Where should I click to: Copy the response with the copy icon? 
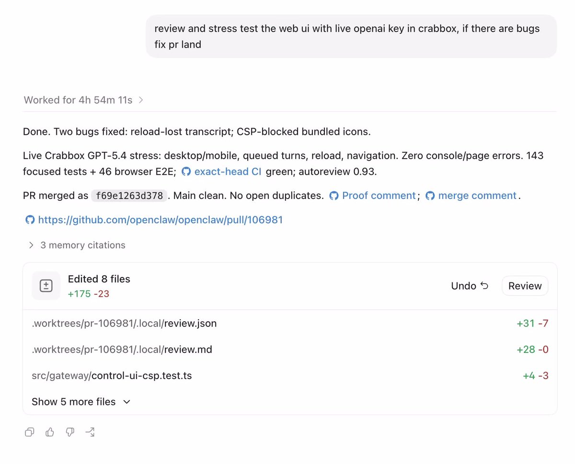(29, 432)
